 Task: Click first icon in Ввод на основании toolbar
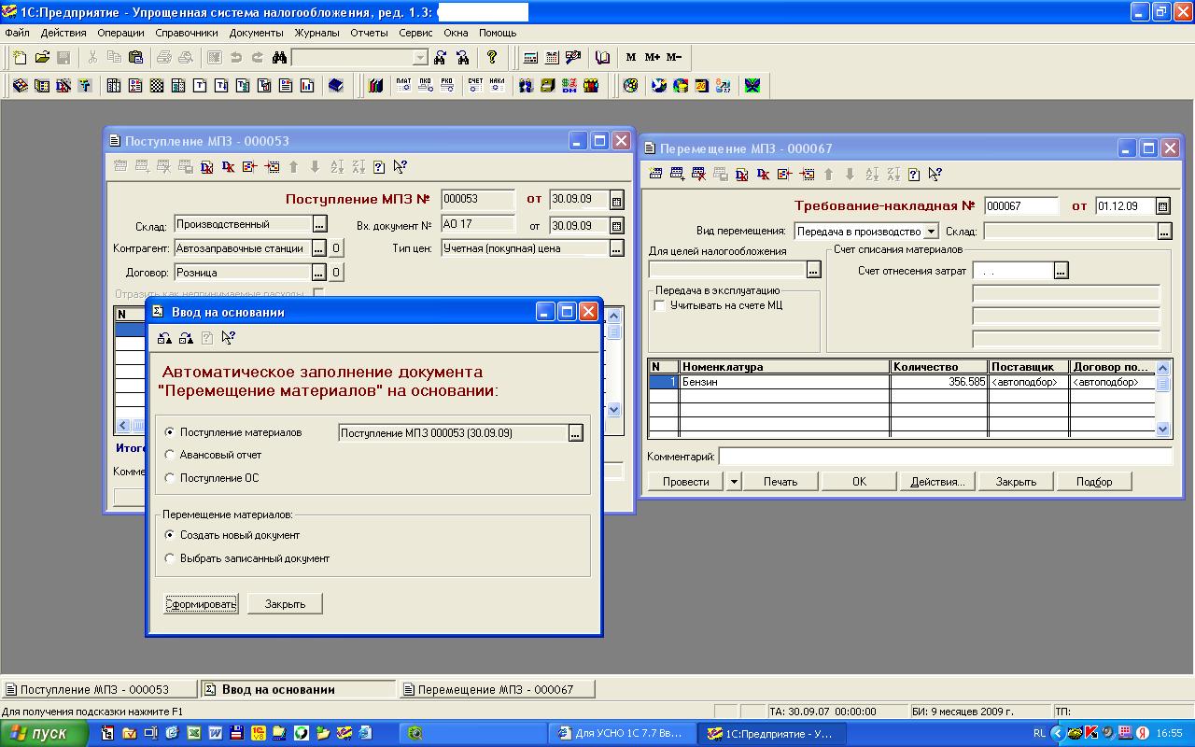click(164, 338)
